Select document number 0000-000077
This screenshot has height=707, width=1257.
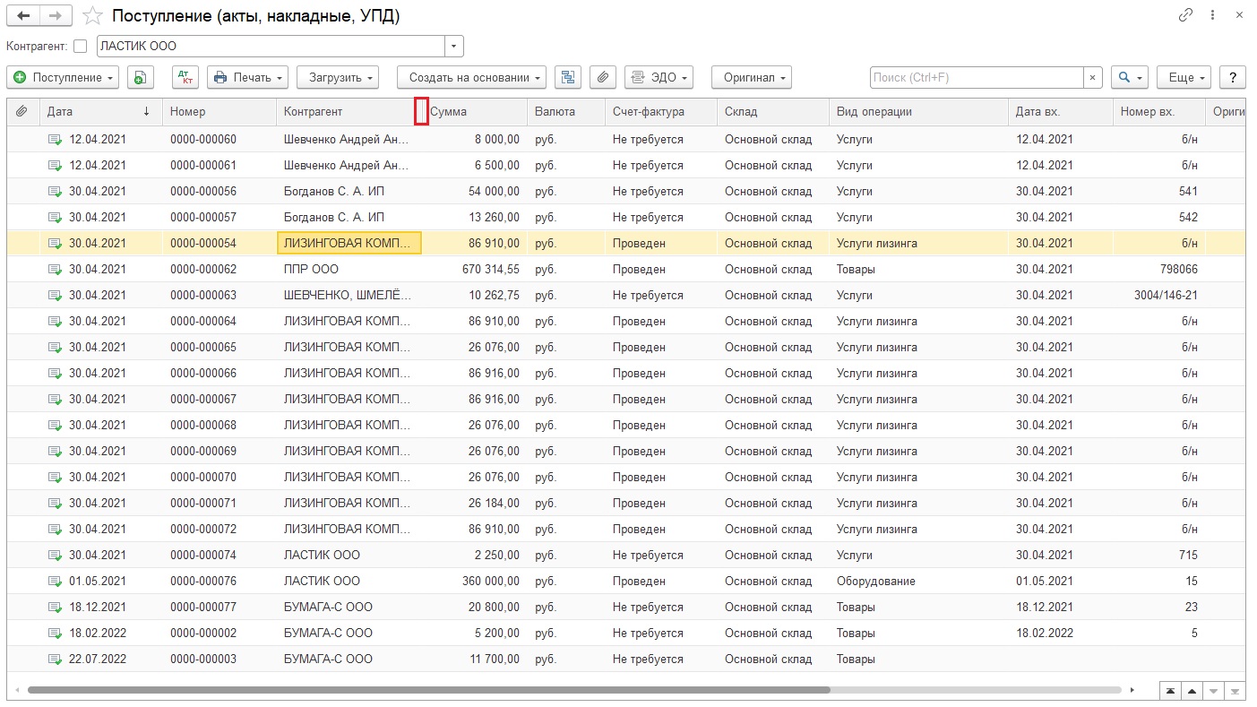(x=220, y=608)
